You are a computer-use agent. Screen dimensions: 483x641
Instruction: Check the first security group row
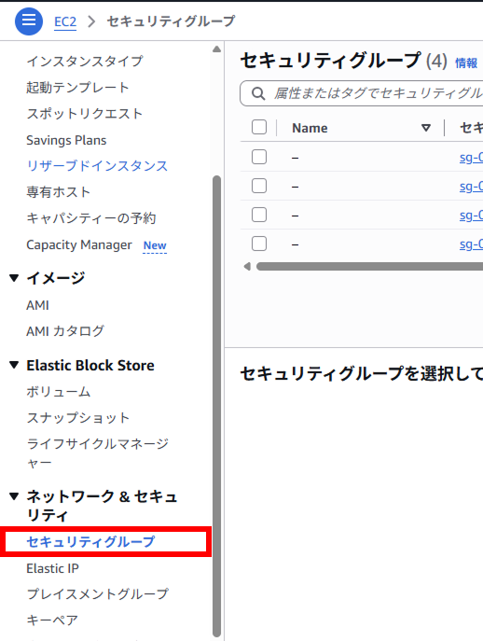point(259,157)
